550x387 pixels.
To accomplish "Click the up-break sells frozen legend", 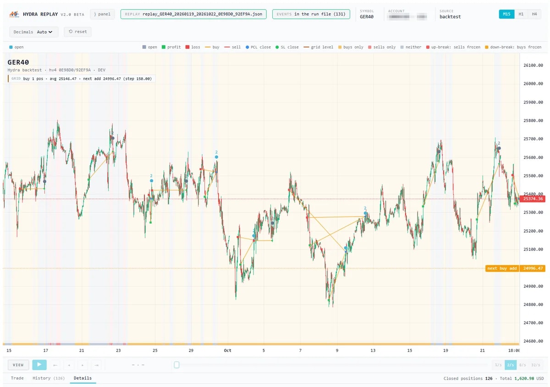I will tap(453, 47).
